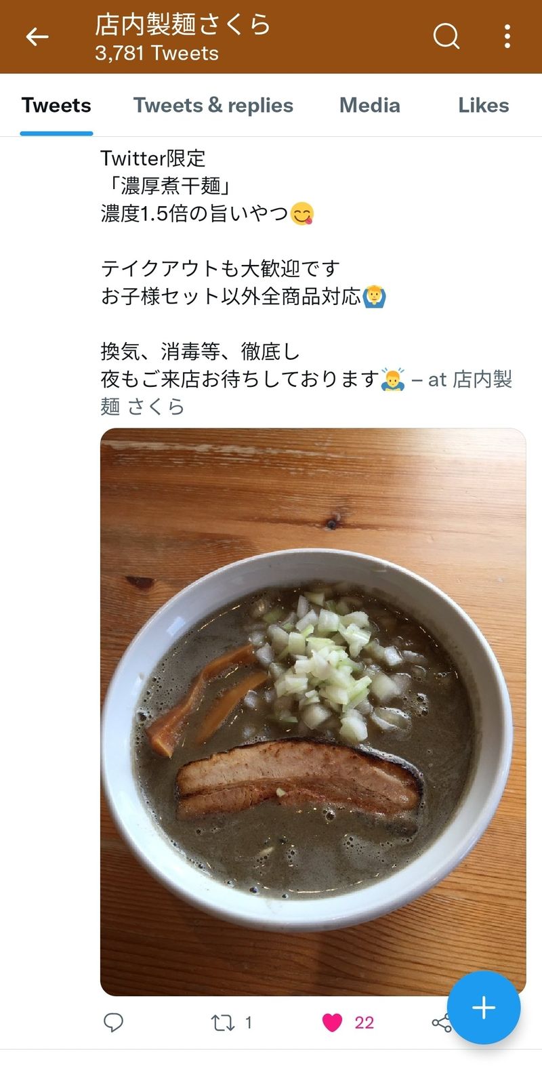This screenshot has height=1066, width=542.
Task: Open the Media tab
Action: point(370,105)
